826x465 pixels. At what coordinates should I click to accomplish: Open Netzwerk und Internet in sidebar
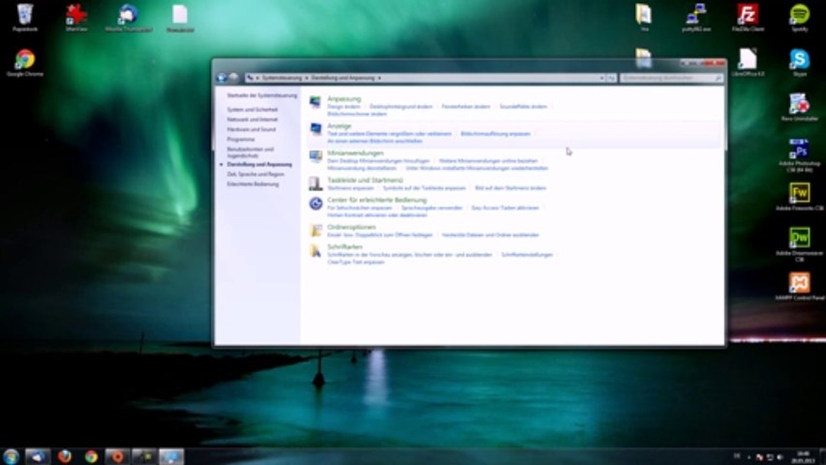252,119
